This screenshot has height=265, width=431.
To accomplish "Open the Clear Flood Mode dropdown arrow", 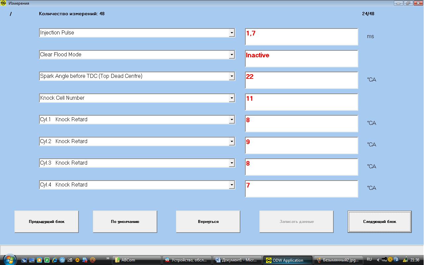I will (x=232, y=55).
